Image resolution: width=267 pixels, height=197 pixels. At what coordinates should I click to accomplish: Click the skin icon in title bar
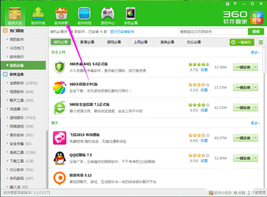pos(227,4)
